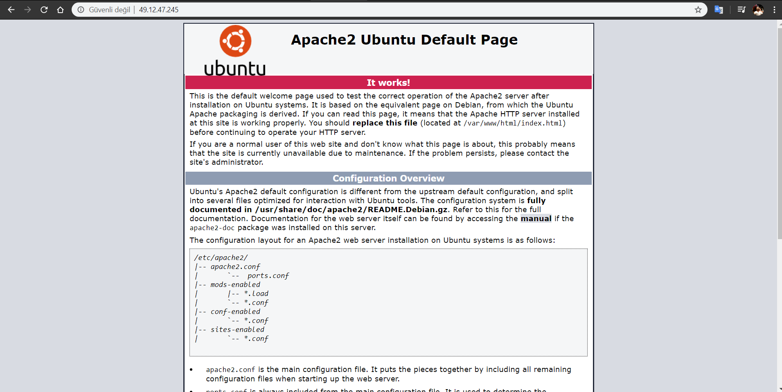Click 'ports.conf' in the config tree

tap(268, 276)
